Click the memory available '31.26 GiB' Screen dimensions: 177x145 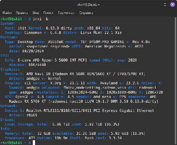coord(86,134)
